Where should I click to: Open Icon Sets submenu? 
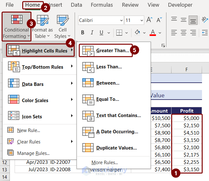40,116
